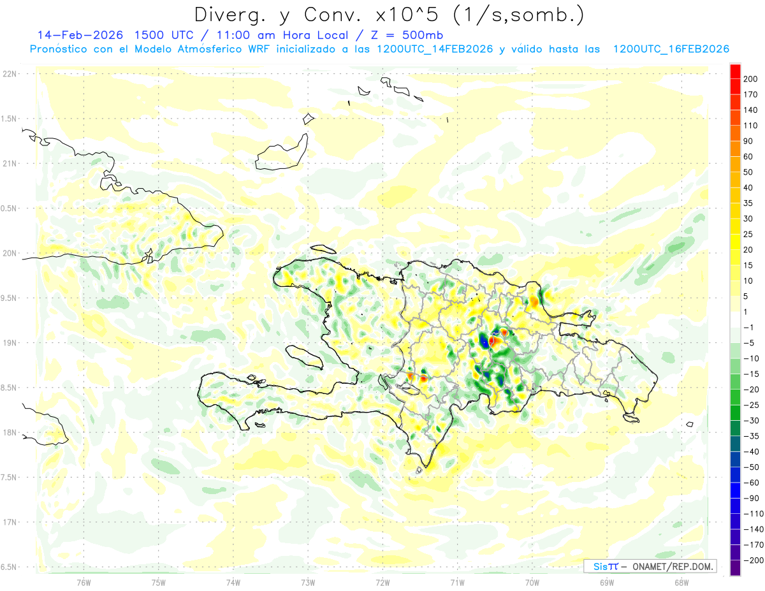This screenshot has width=765, height=591.
Task: Click the 18N latitude label
Action: [x=9, y=432]
